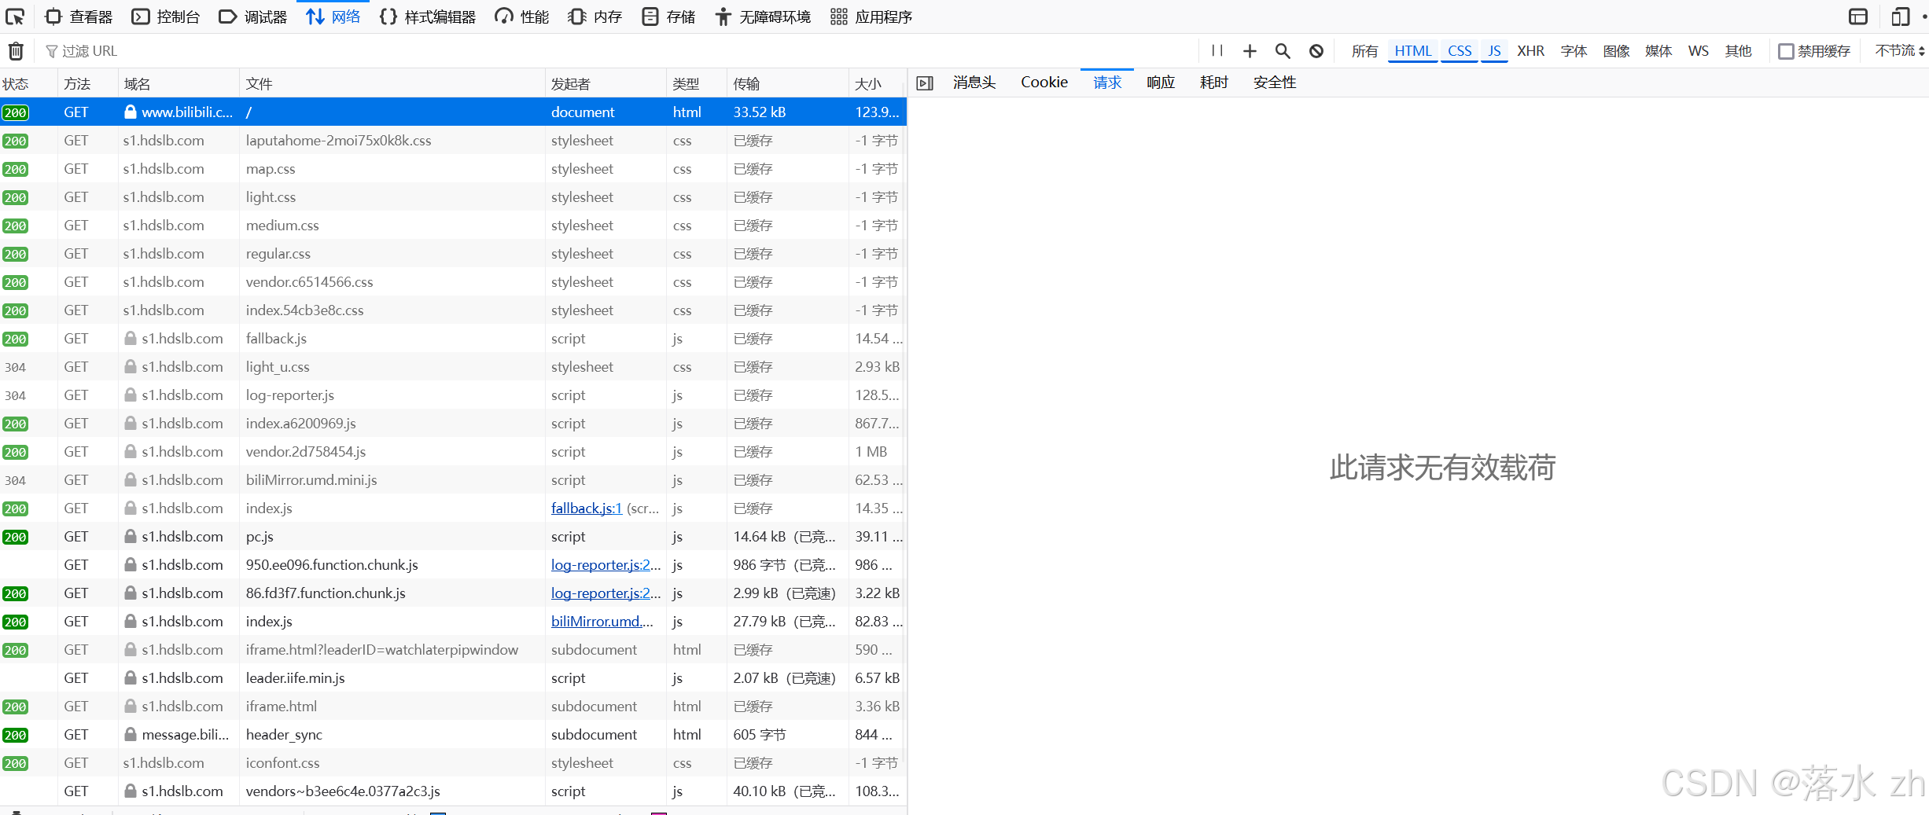This screenshot has height=815, width=1929.
Task: Toggle the HTML type filter
Action: (x=1413, y=51)
